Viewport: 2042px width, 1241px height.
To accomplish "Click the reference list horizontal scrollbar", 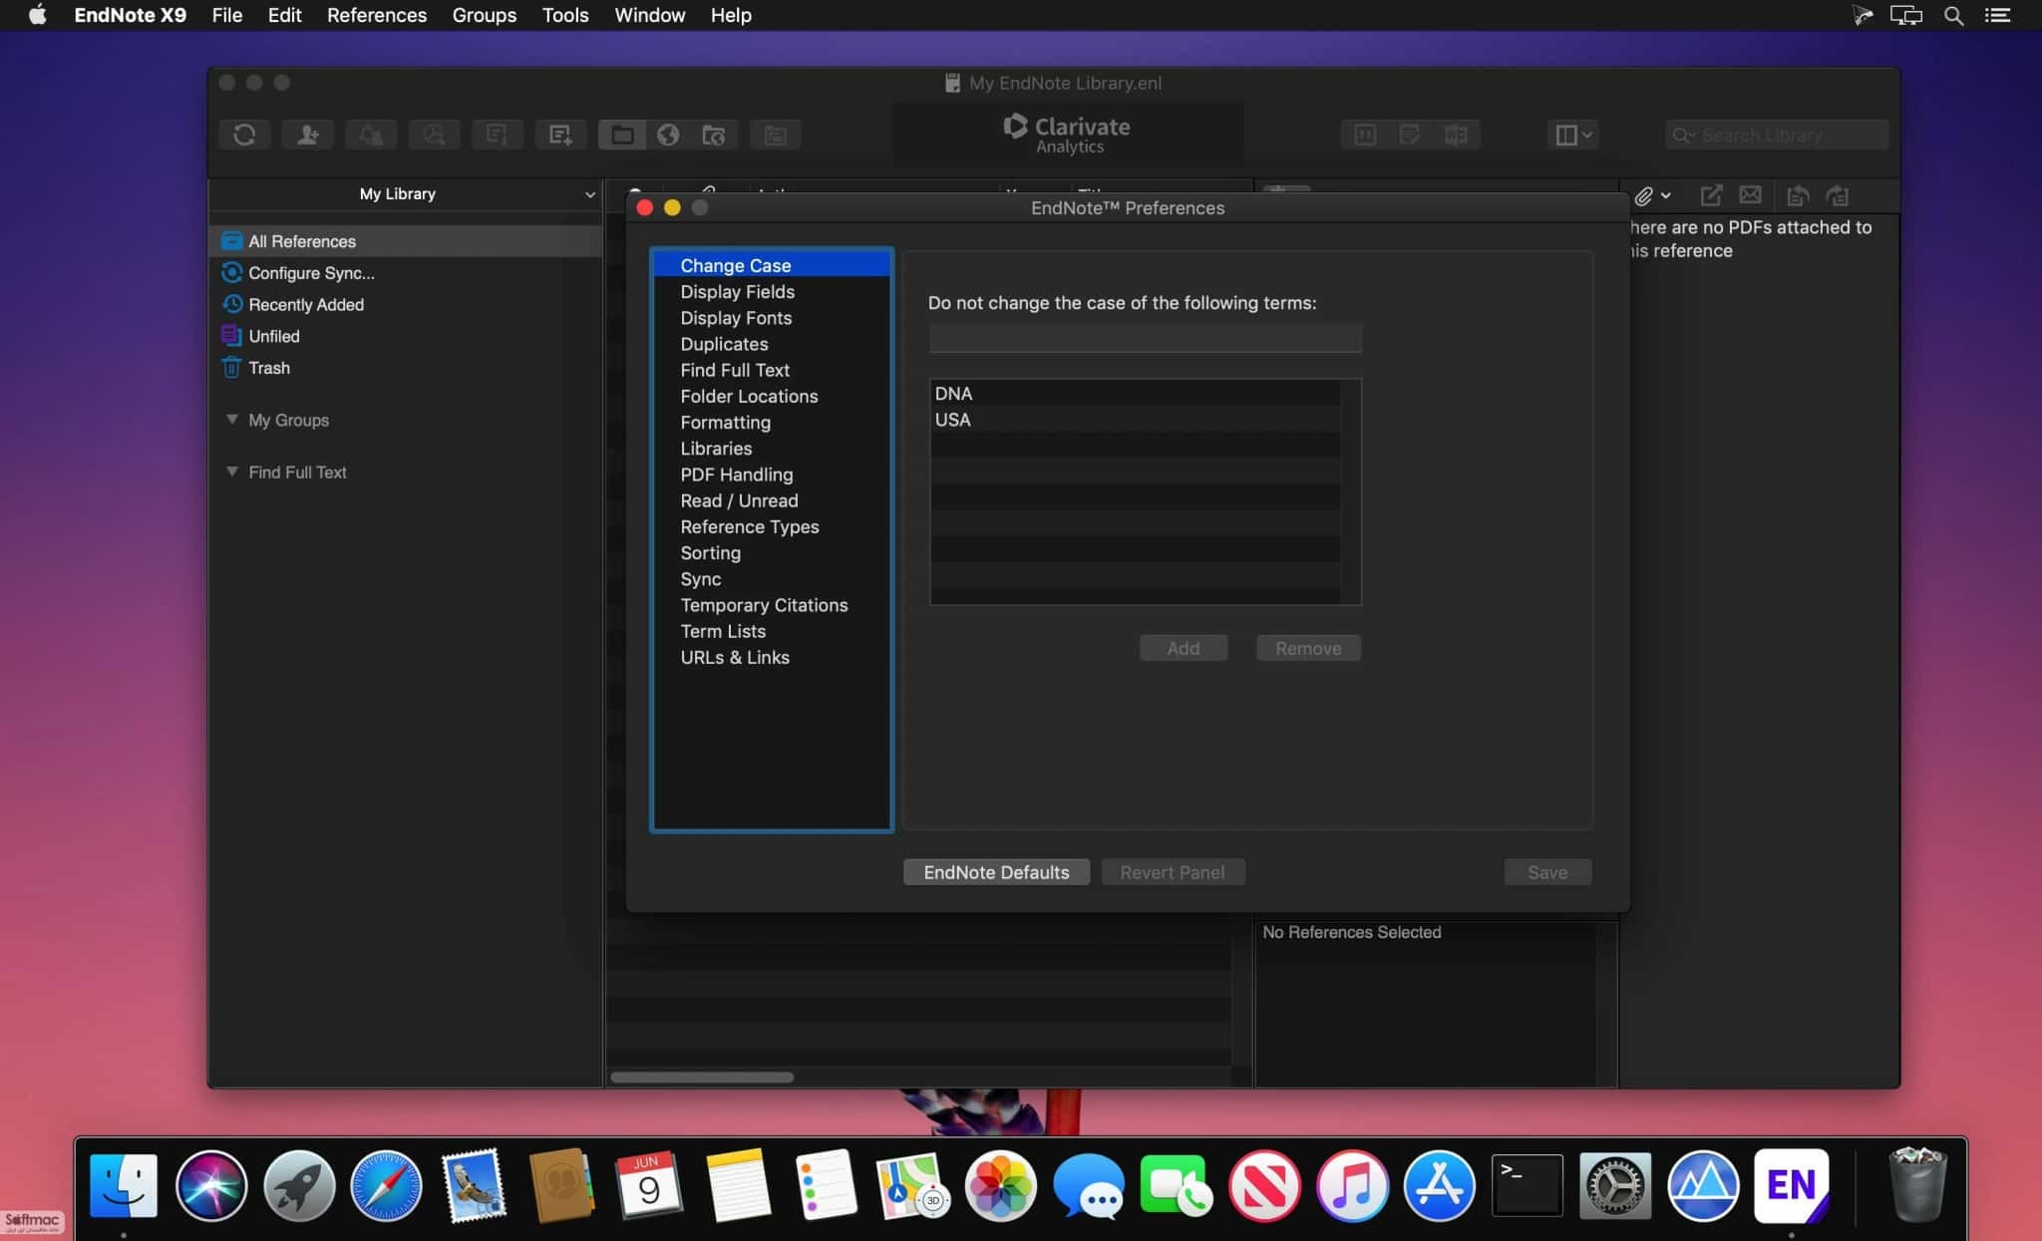I will (702, 1077).
